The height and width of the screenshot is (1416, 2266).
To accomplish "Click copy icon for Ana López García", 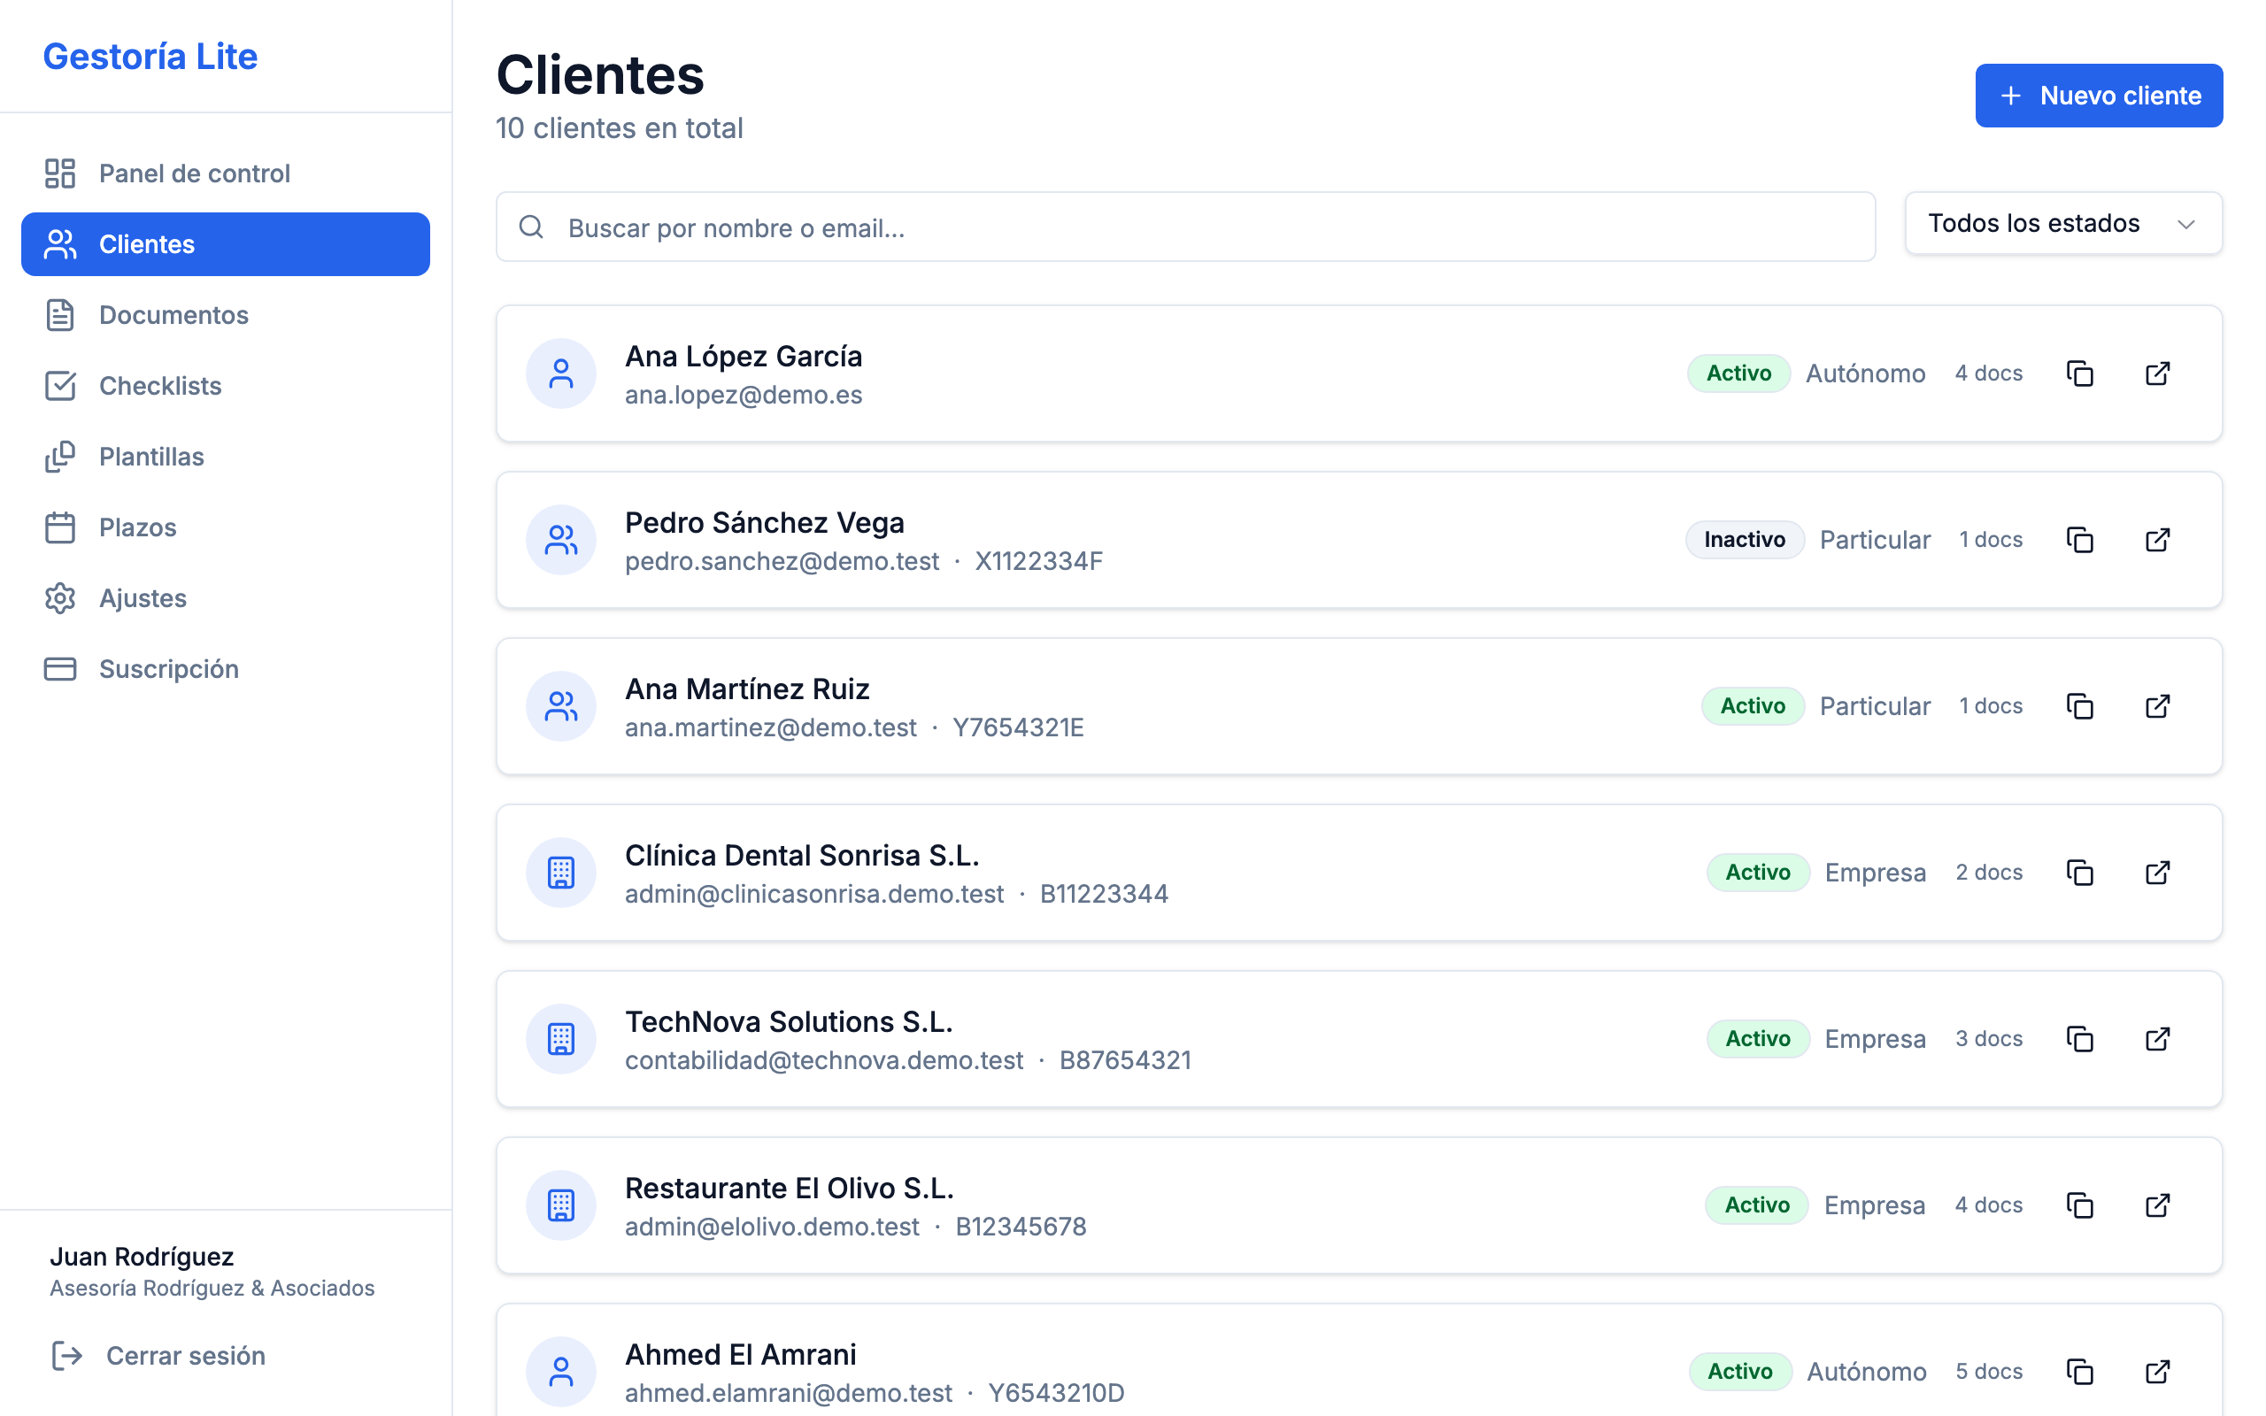I will coord(2079,373).
